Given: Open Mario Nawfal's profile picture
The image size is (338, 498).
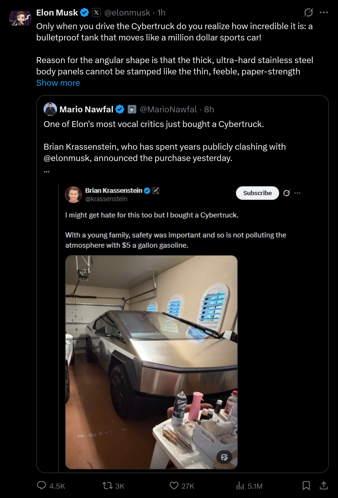Looking at the screenshot, I should pos(50,109).
